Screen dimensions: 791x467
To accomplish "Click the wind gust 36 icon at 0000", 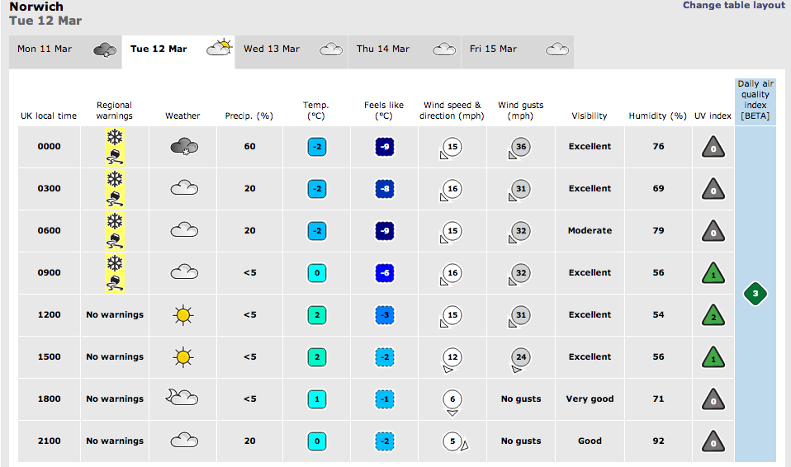I will click(x=520, y=147).
